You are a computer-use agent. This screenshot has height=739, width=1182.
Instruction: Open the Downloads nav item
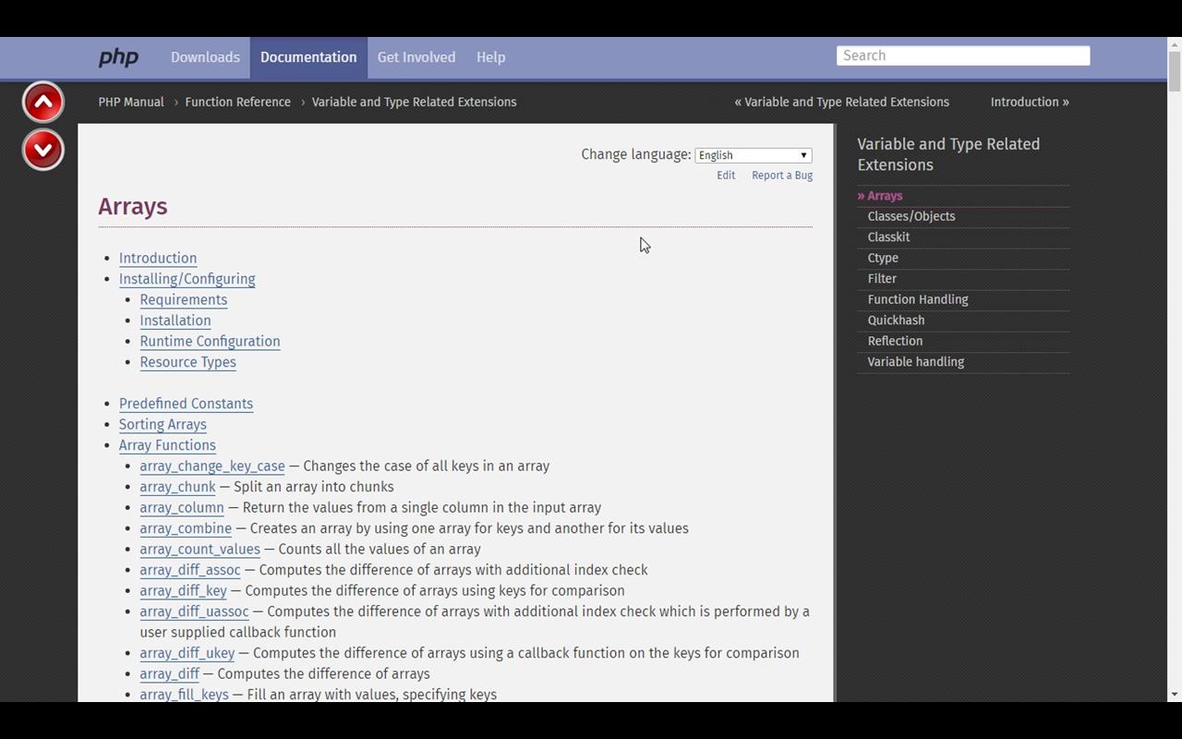pyautogui.click(x=205, y=57)
